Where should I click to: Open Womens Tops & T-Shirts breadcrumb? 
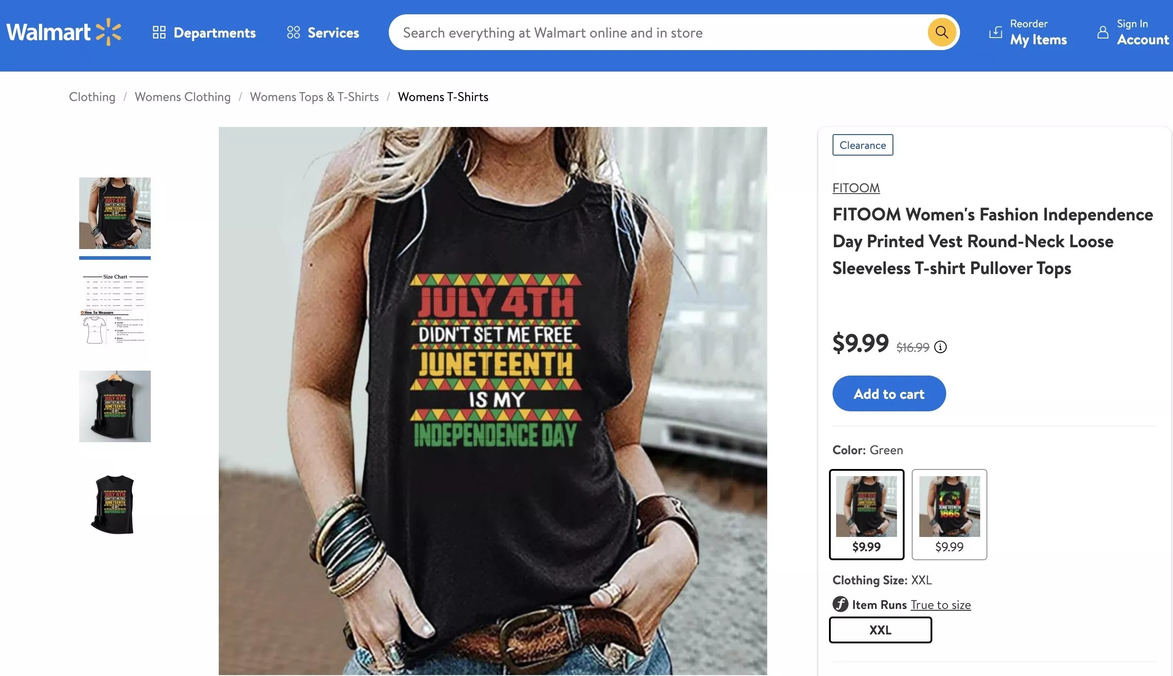tap(314, 97)
